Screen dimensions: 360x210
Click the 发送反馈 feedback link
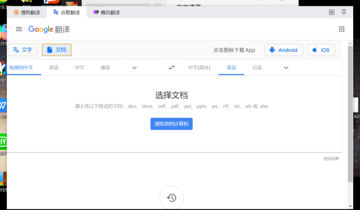point(331,159)
